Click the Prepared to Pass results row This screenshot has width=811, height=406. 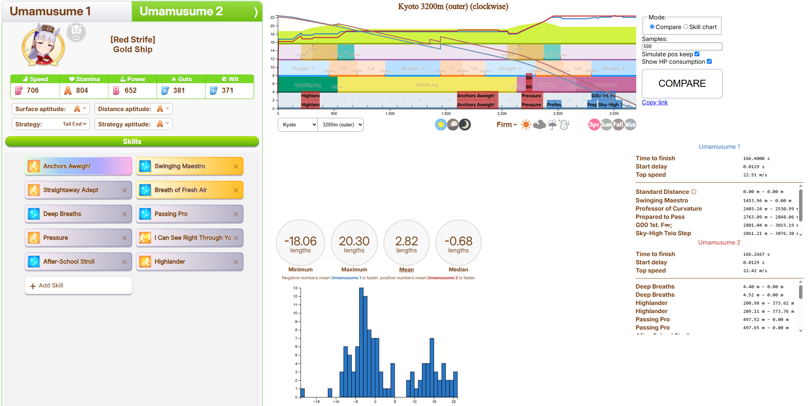(717, 217)
